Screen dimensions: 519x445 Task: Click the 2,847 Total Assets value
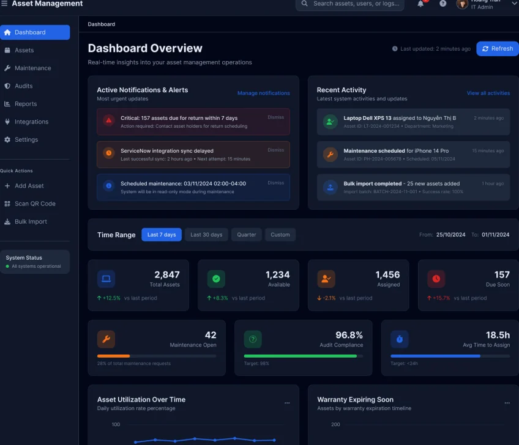point(167,274)
